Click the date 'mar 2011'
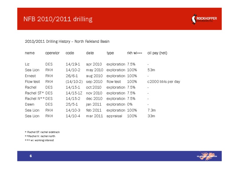 94,116
